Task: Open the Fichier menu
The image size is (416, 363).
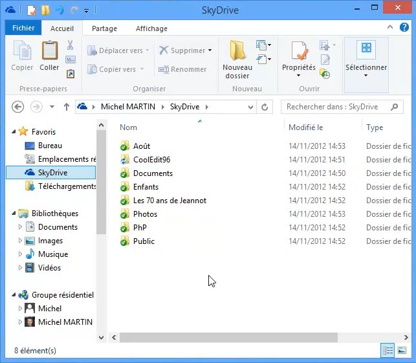Action: tap(23, 28)
